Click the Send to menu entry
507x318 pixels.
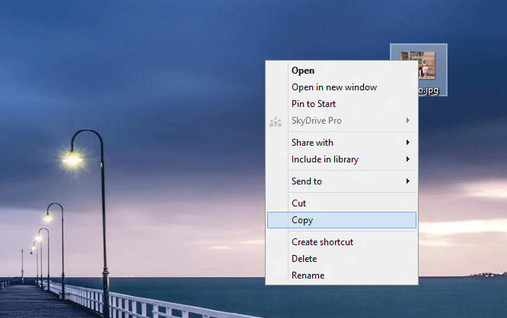(306, 181)
